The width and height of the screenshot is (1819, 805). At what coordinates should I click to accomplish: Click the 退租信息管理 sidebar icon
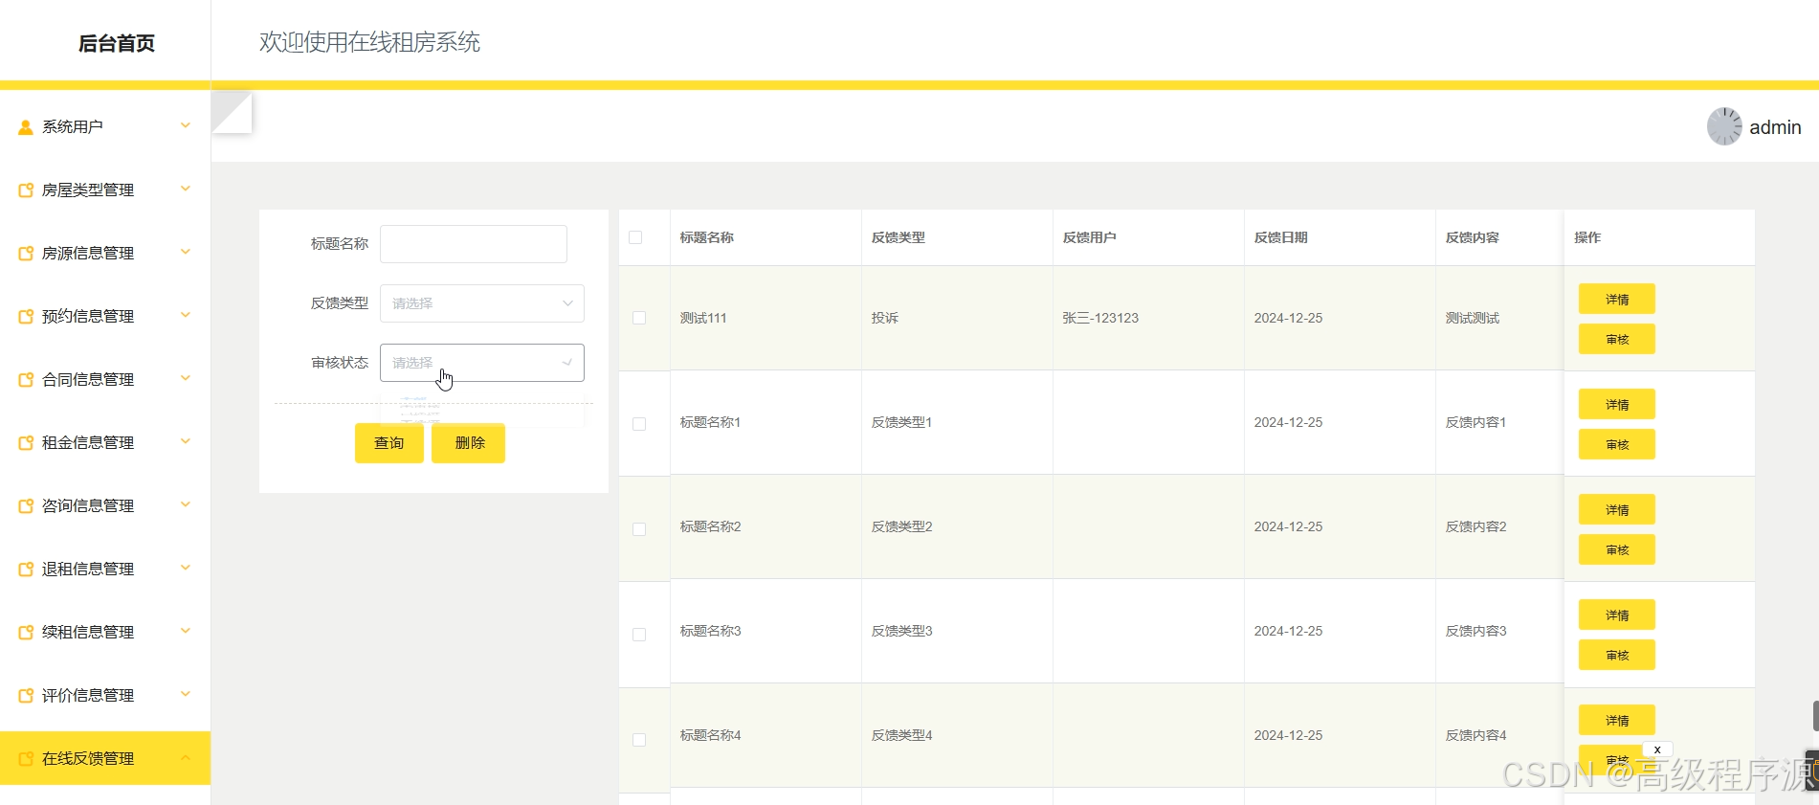tap(26, 570)
